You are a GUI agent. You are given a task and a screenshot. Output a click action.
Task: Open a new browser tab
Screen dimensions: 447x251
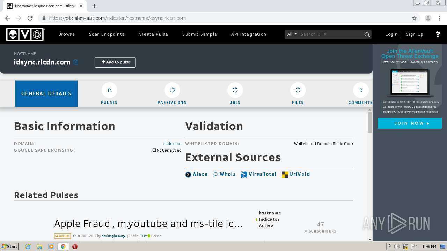94,6
